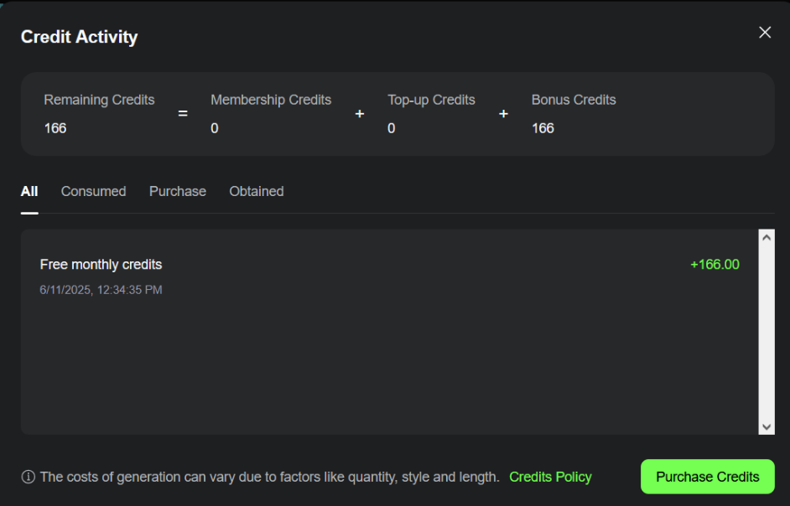Click the close X icon

(x=764, y=32)
